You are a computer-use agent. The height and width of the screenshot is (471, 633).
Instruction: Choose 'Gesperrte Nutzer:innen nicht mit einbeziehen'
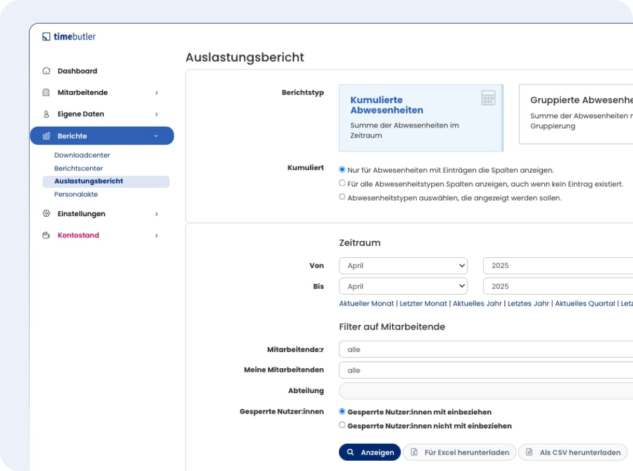(342, 426)
